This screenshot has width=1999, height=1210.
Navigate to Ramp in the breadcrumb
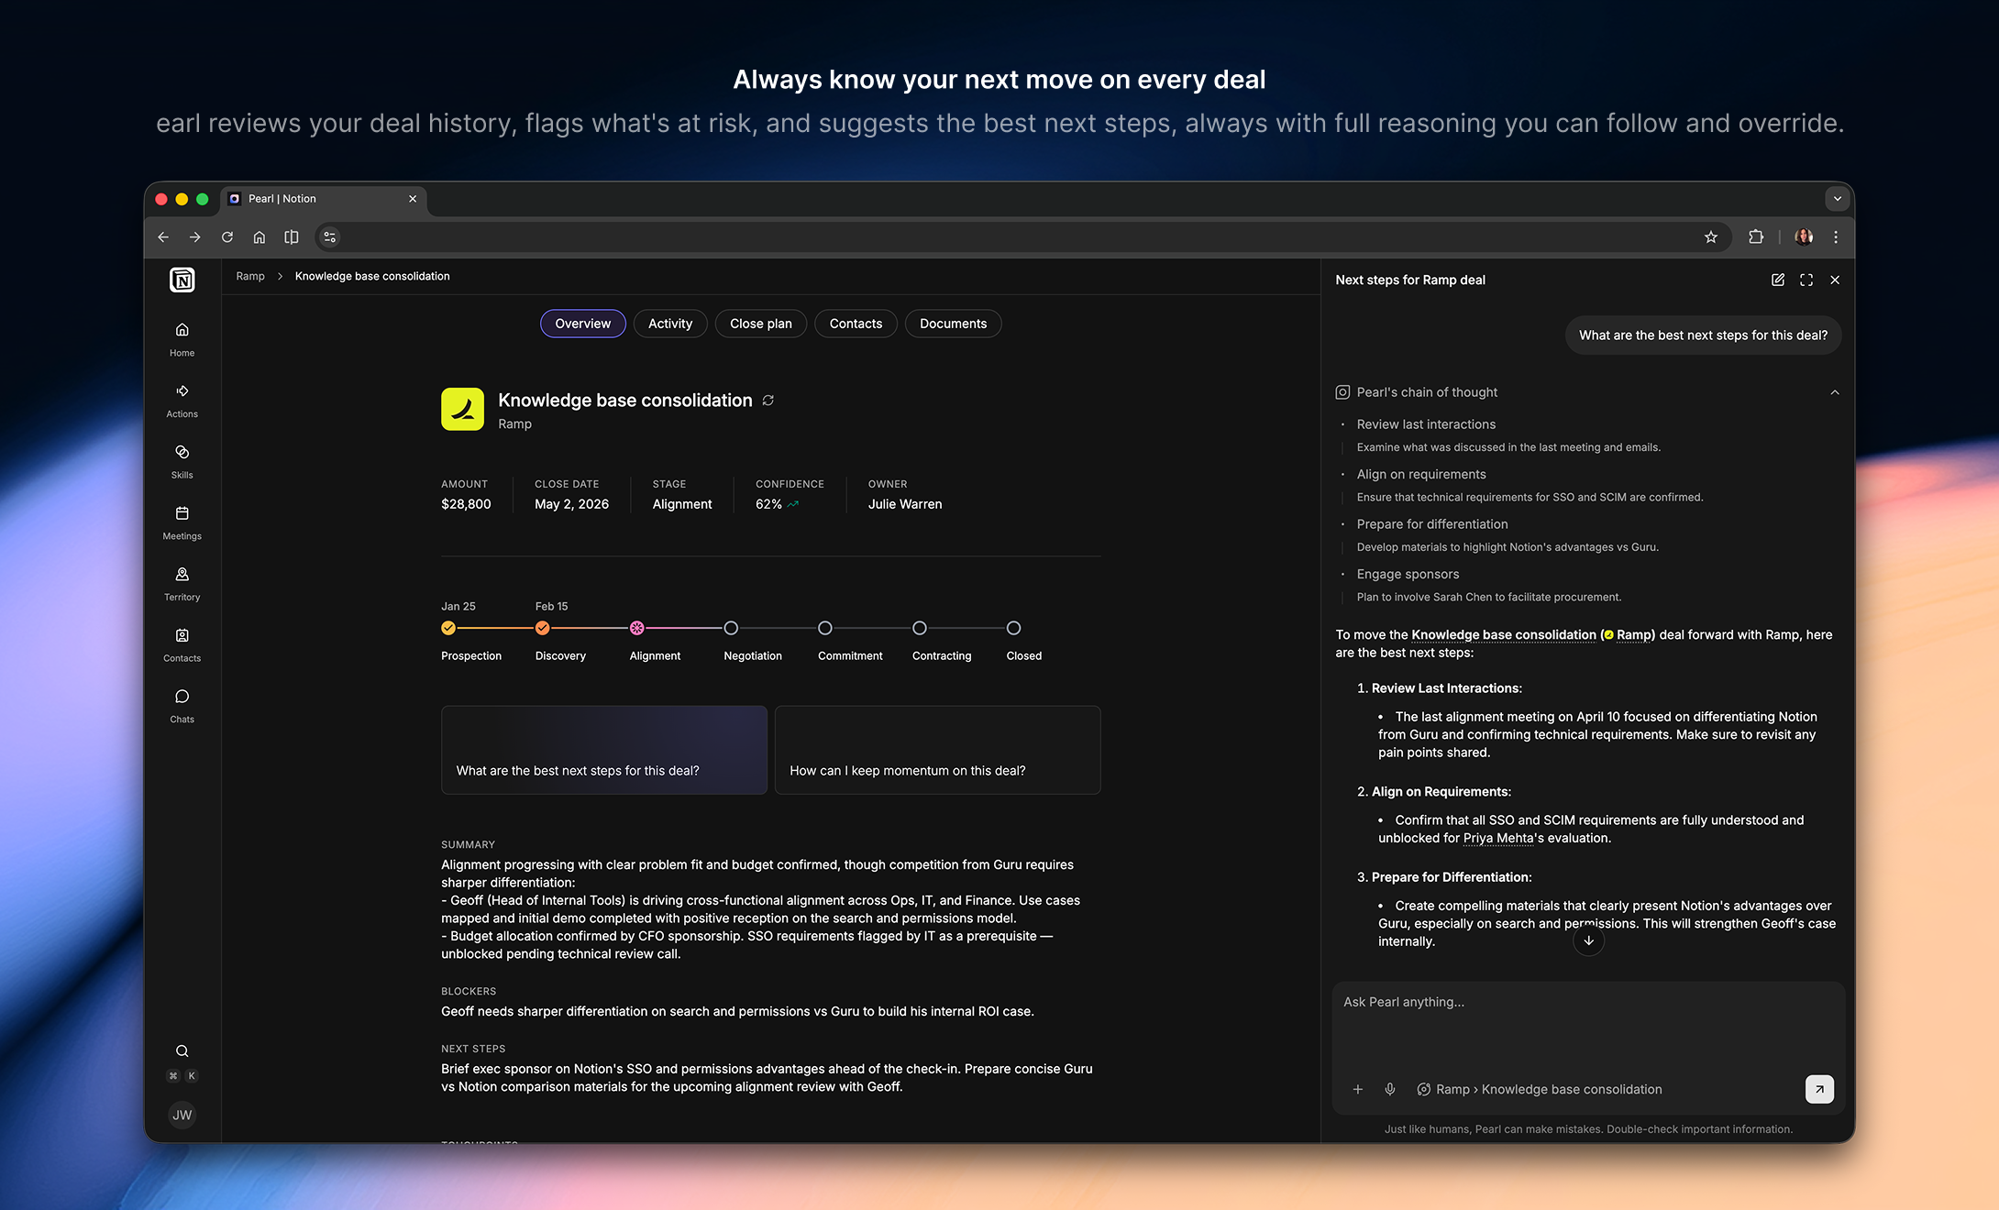(x=250, y=276)
